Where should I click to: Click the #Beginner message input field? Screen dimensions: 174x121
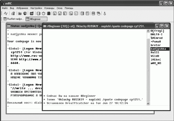[106, 108]
